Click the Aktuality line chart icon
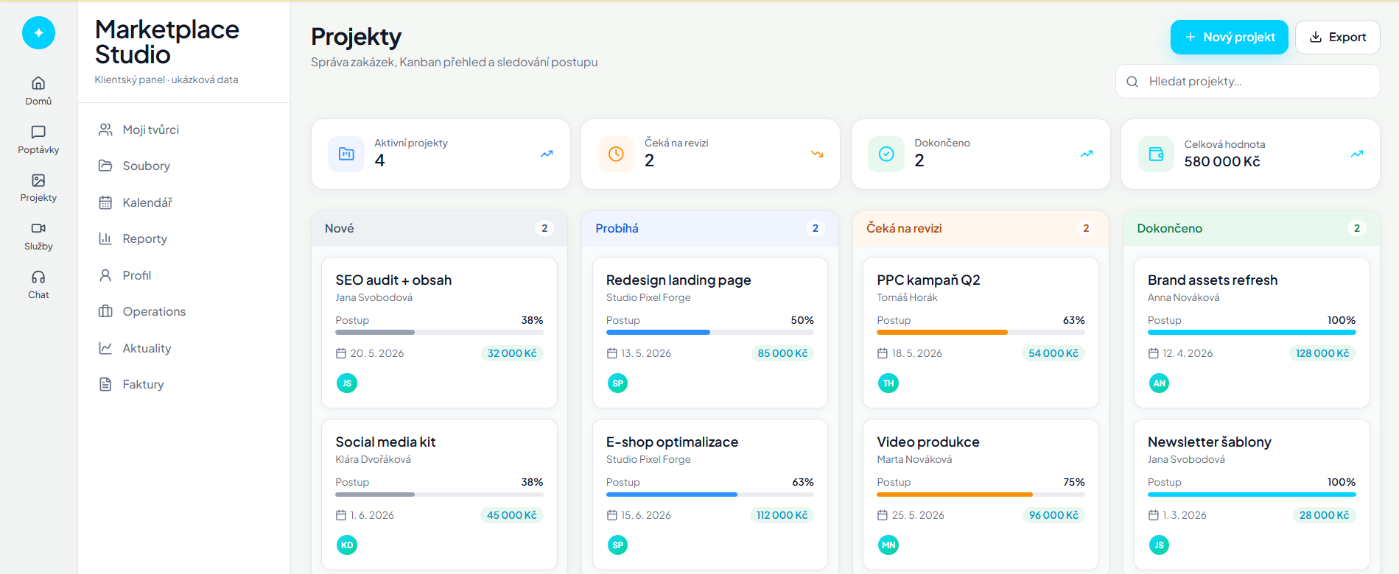The image size is (1399, 574). point(105,348)
